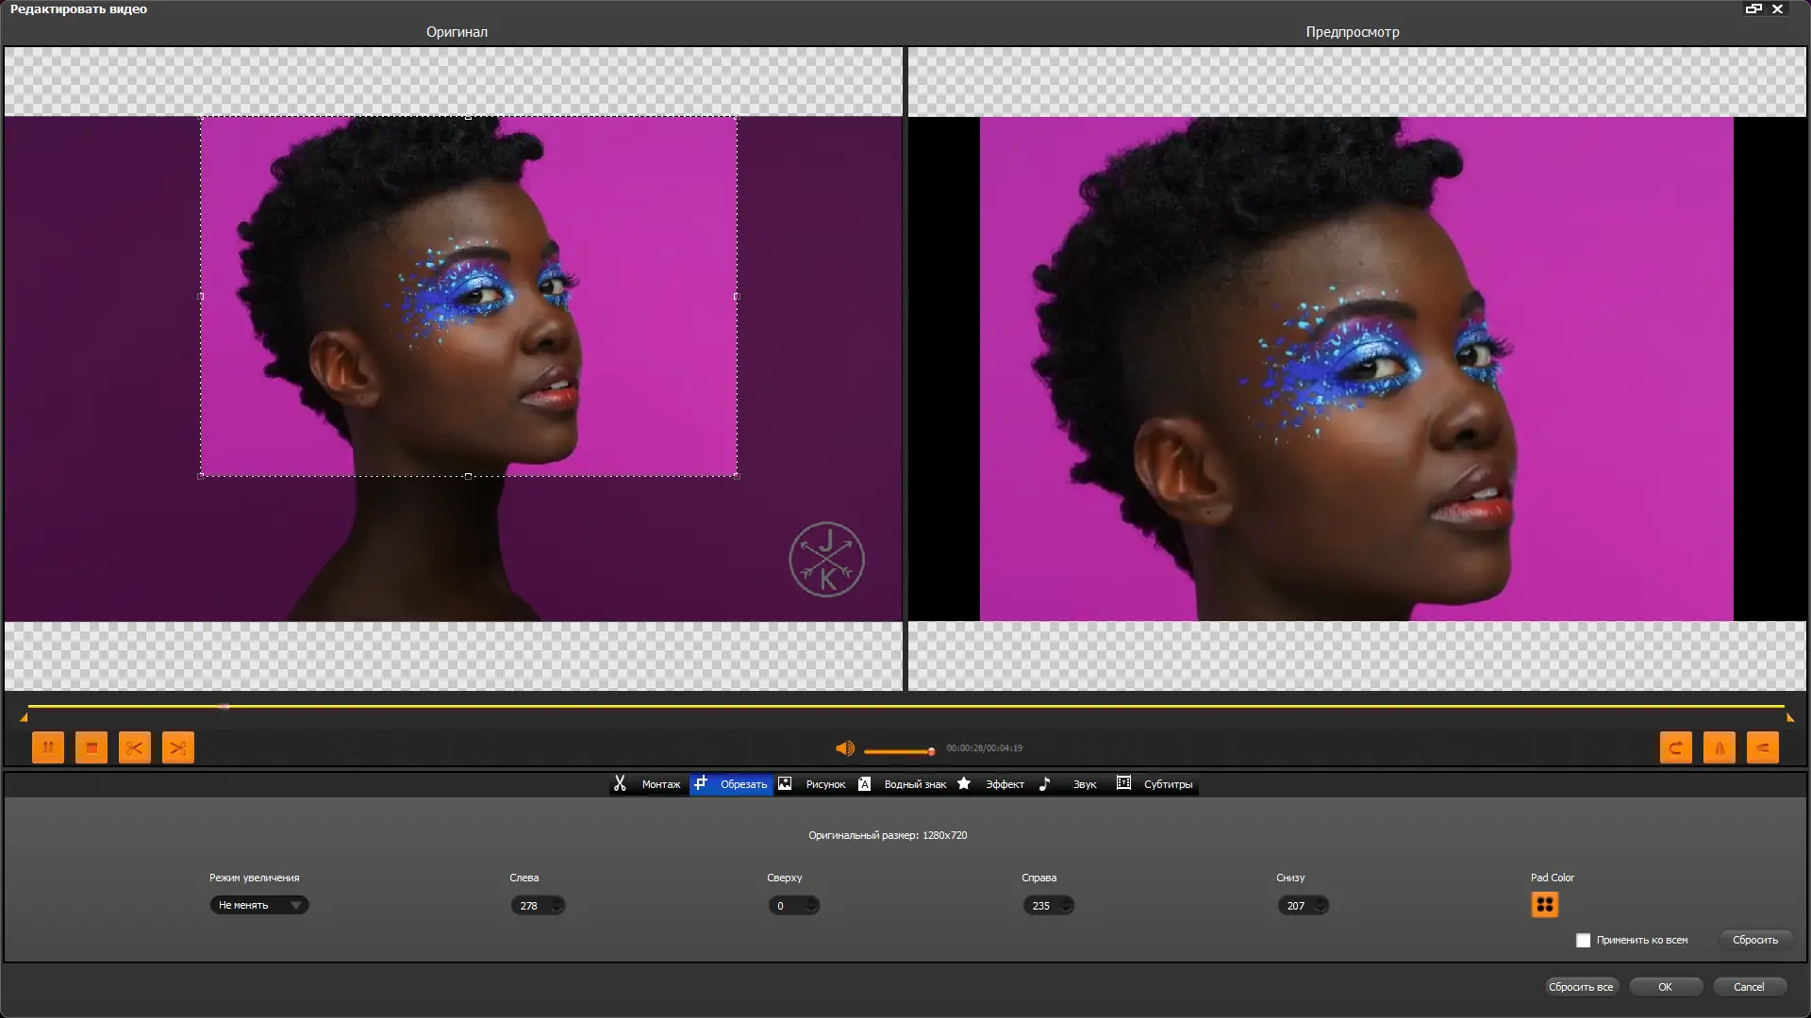Click the second orange scissors icon
The width and height of the screenshot is (1811, 1018).
pyautogui.click(x=178, y=747)
